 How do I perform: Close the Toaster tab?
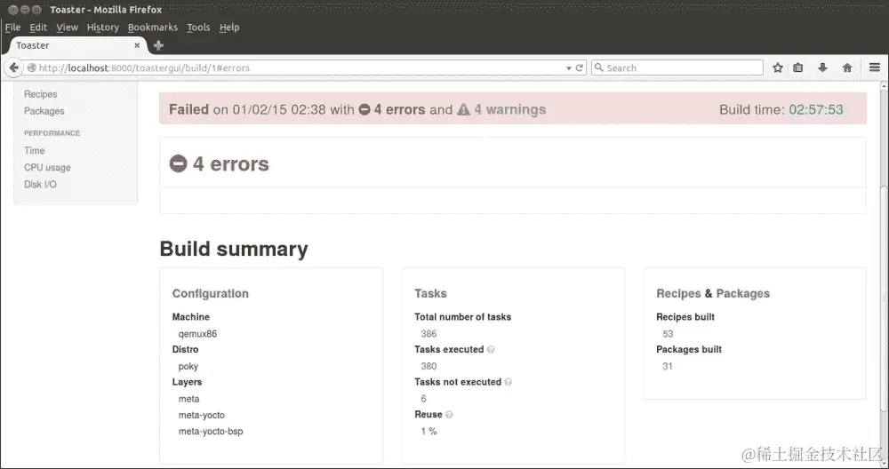(x=137, y=45)
